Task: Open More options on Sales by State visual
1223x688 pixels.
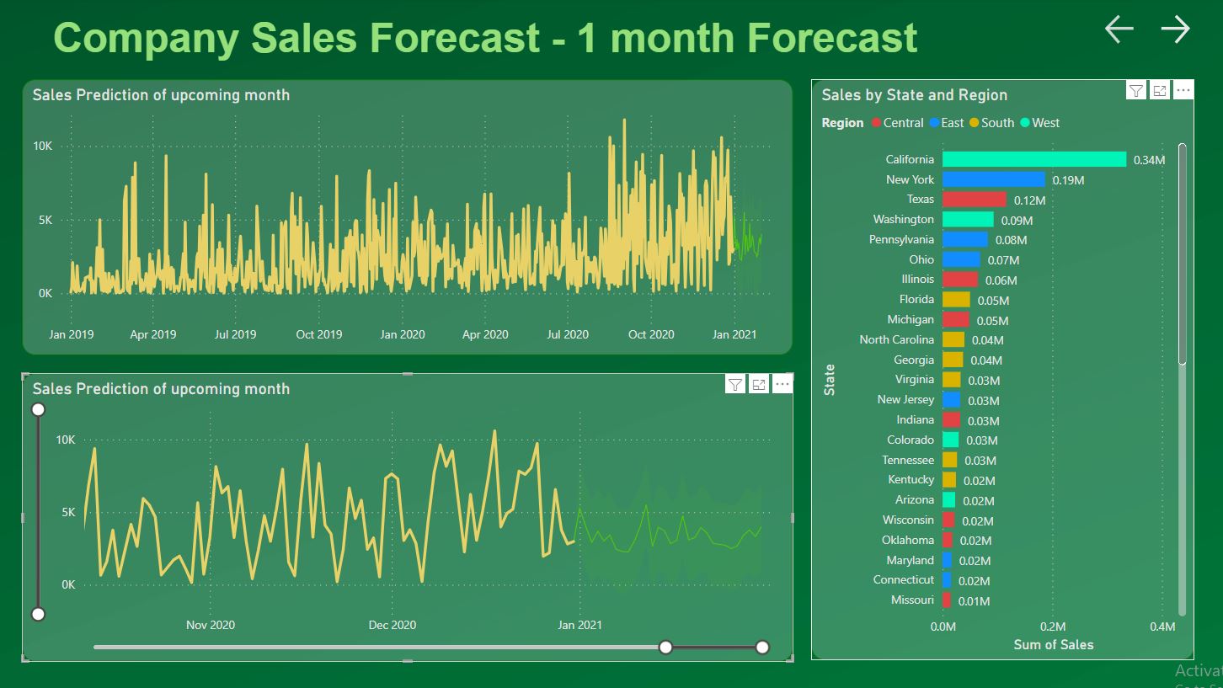Action: [1183, 89]
